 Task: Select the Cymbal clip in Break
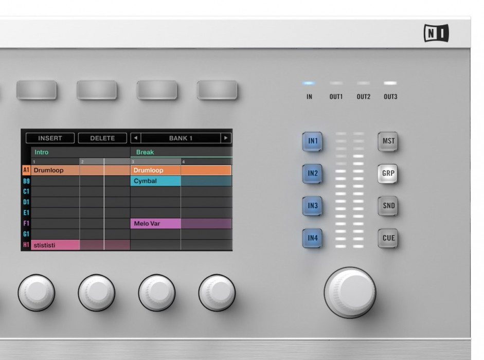(154, 181)
